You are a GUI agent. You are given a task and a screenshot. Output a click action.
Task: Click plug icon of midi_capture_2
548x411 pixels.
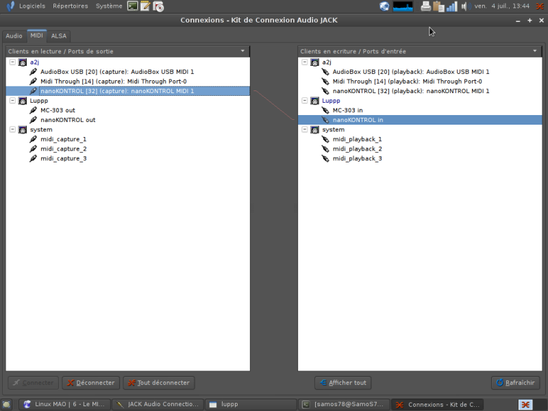pos(33,149)
